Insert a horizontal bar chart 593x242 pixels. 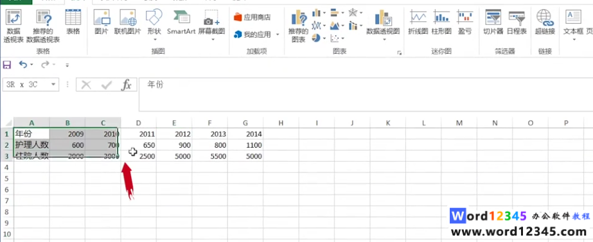point(334,13)
